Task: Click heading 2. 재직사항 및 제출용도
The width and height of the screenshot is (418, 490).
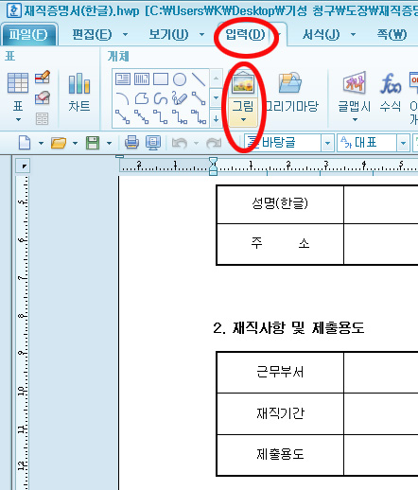Action: tap(288, 328)
